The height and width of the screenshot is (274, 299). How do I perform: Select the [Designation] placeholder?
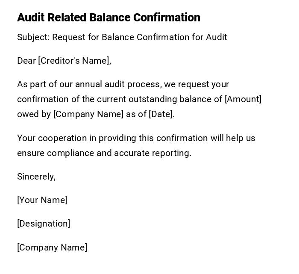44,224
